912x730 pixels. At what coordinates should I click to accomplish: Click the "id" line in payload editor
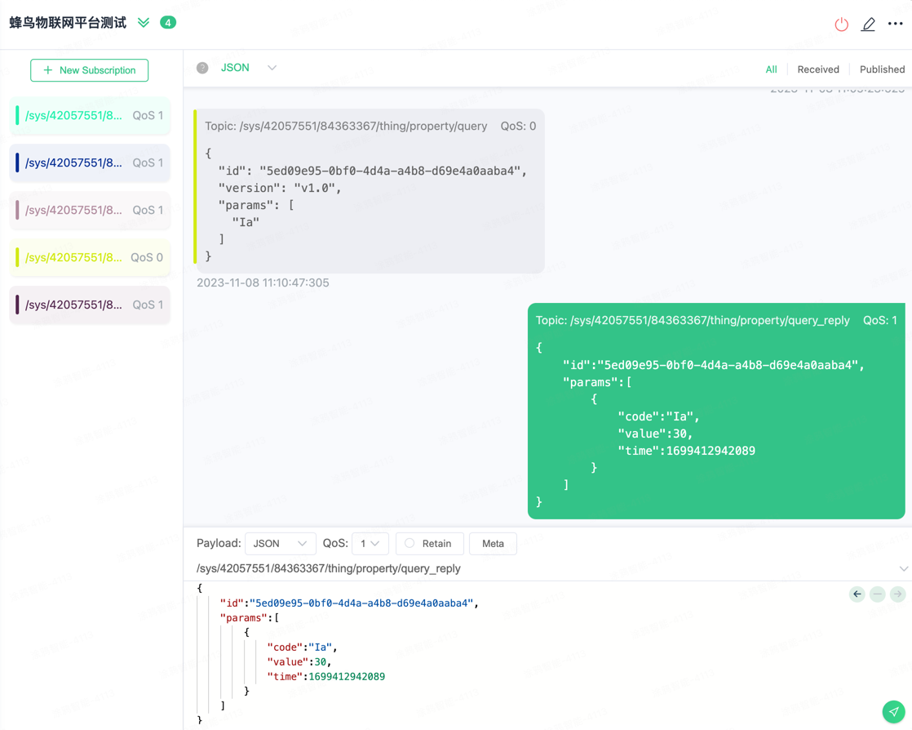tap(349, 603)
